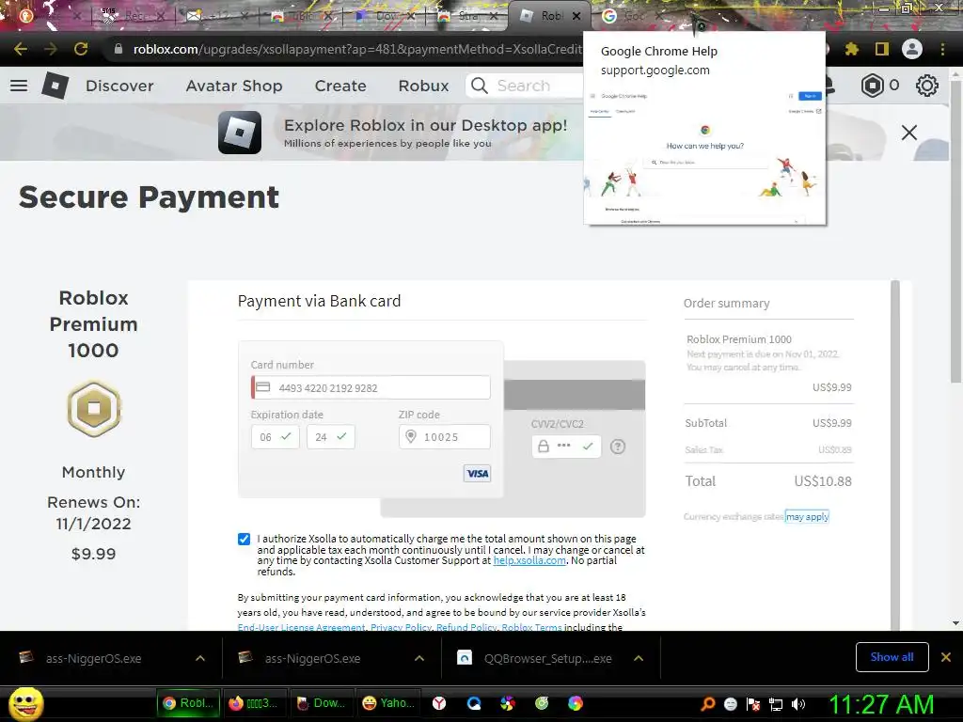The width and height of the screenshot is (963, 722).
Task: Open the Roblox Chrome taskbar button
Action: click(x=188, y=703)
